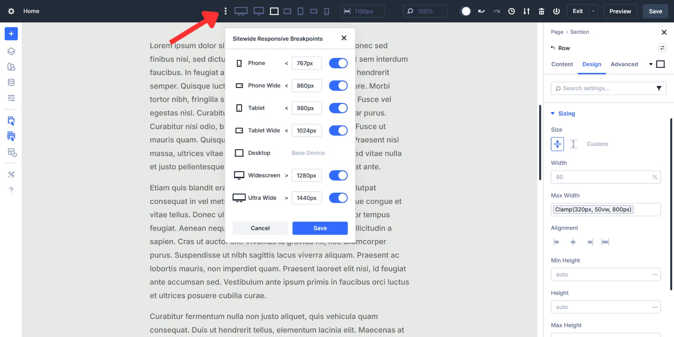Disable the Phone breakpoint toggle

point(338,63)
